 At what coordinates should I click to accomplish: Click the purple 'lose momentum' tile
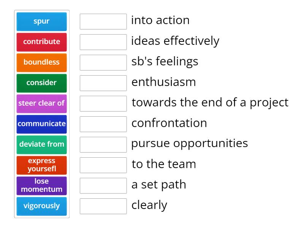[41, 186]
